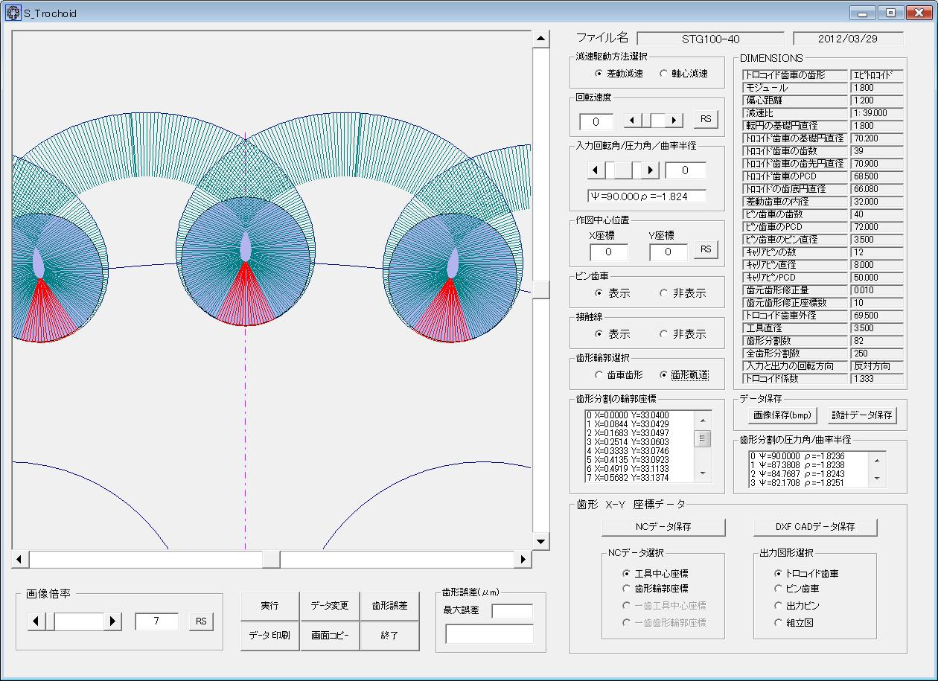This screenshot has width=938, height=681.
Task: Select 非表示 for the pin gear
Action: tap(664, 293)
